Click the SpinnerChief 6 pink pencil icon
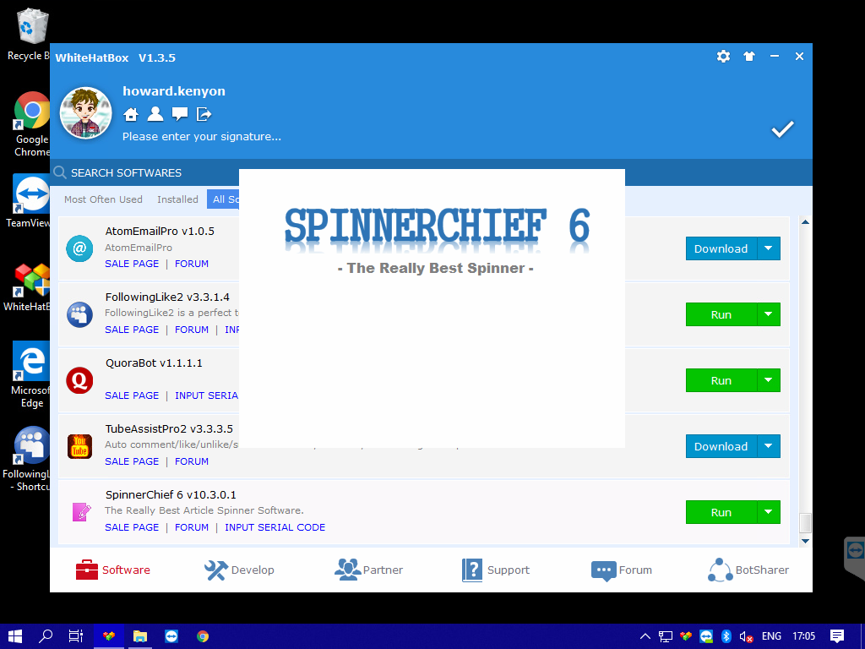The width and height of the screenshot is (865, 649). tap(80, 512)
